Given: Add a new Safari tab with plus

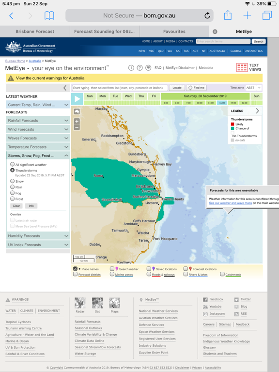Looking at the screenshot, I should pyautogui.click(x=247, y=15).
